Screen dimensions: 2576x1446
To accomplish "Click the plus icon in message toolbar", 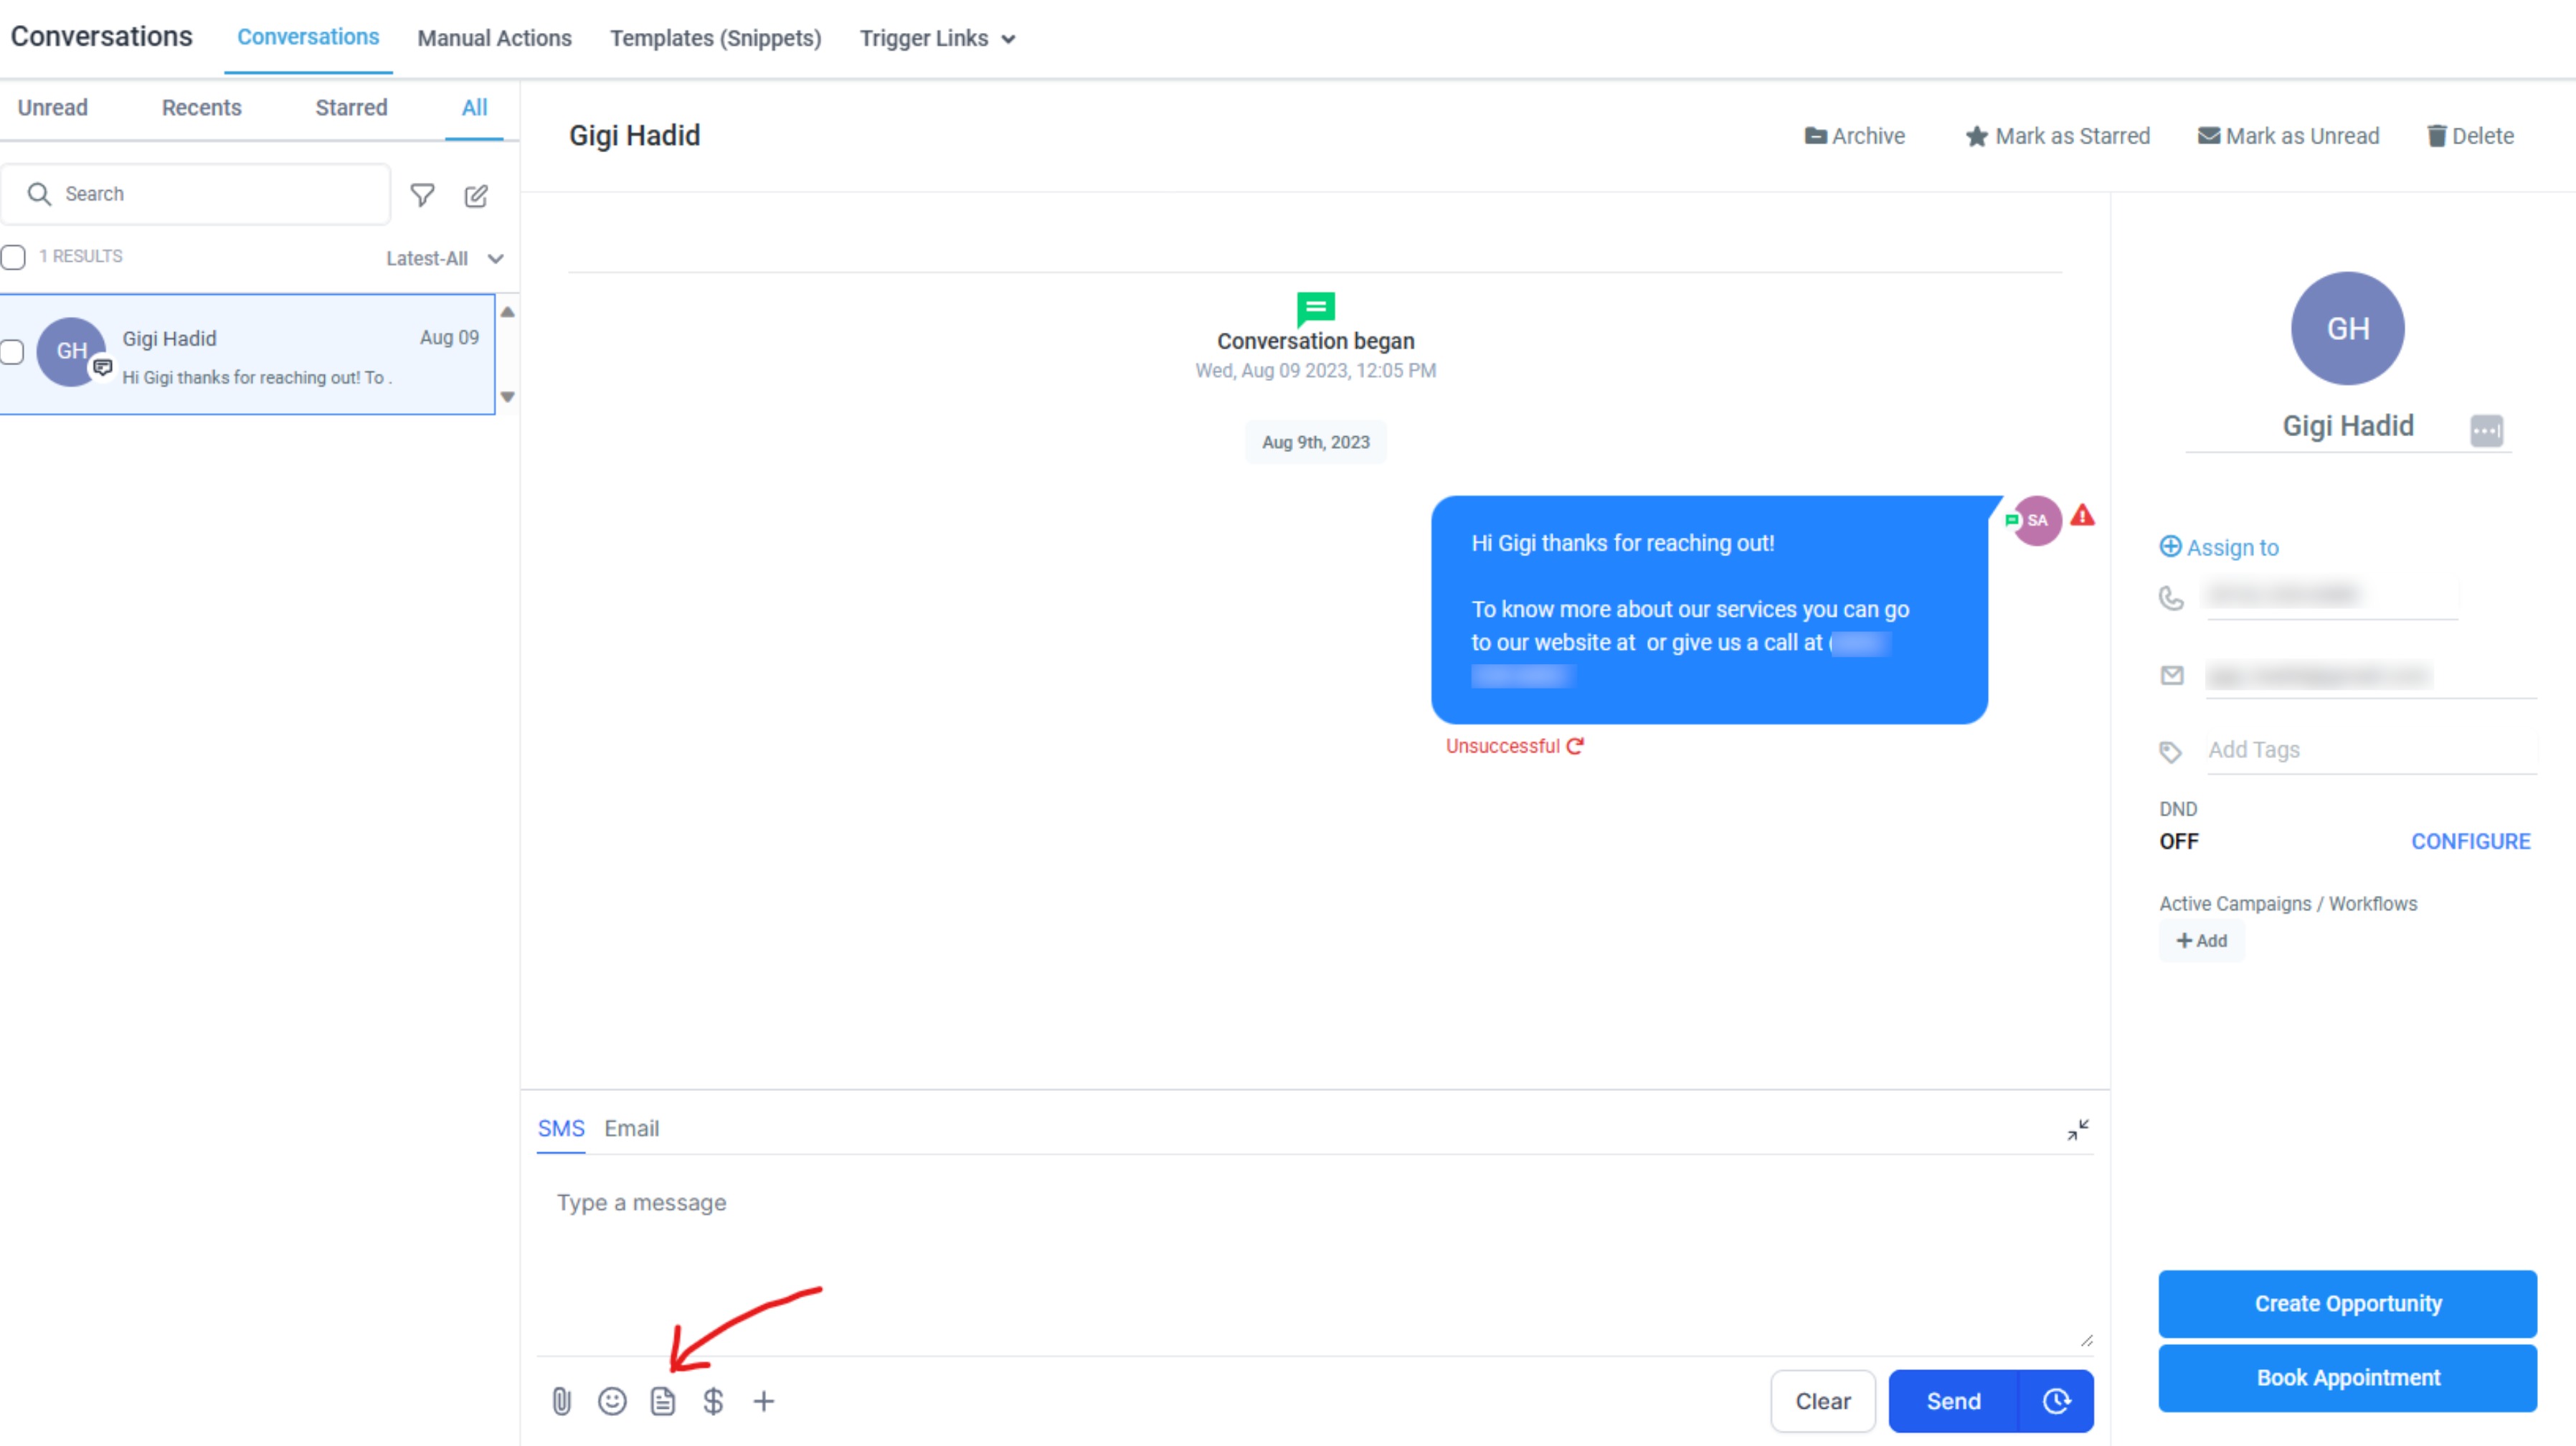I will pos(764,1401).
